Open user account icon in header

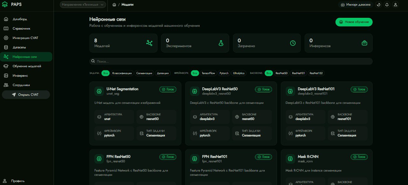tap(396, 5)
